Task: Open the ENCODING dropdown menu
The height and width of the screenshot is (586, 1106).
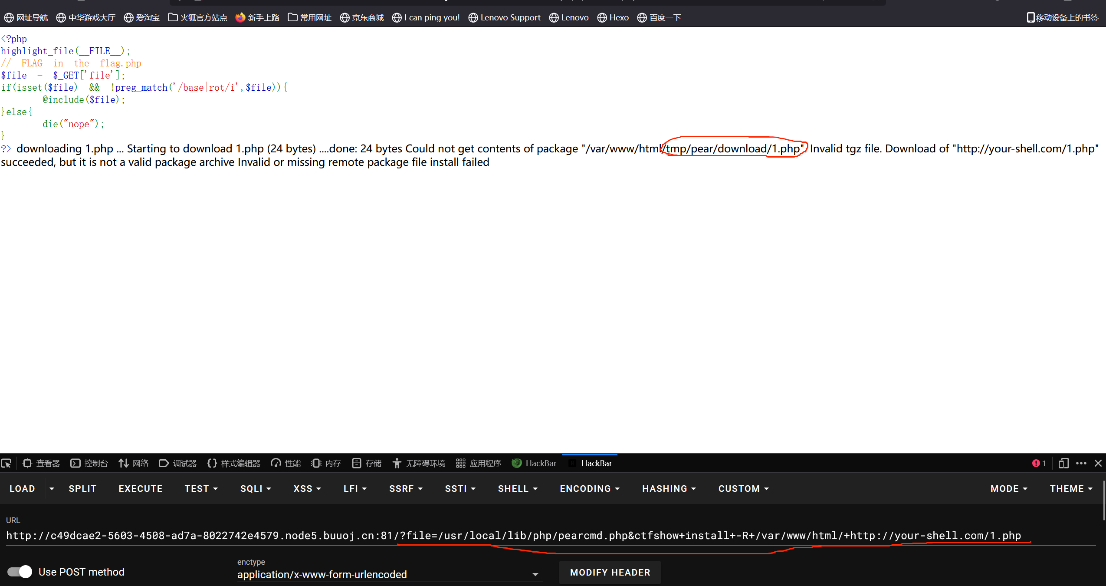Action: click(x=589, y=488)
